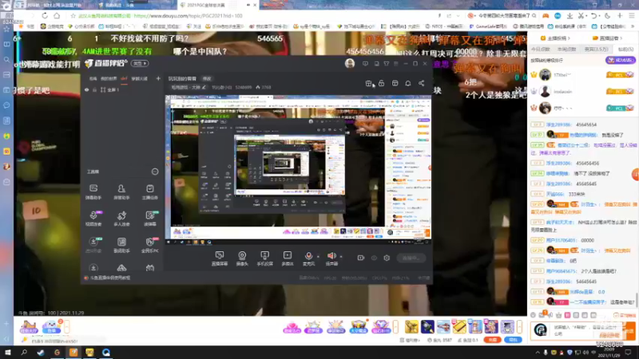Add a 手机投屏 phone cast source
This screenshot has height=359, width=639.
click(264, 258)
